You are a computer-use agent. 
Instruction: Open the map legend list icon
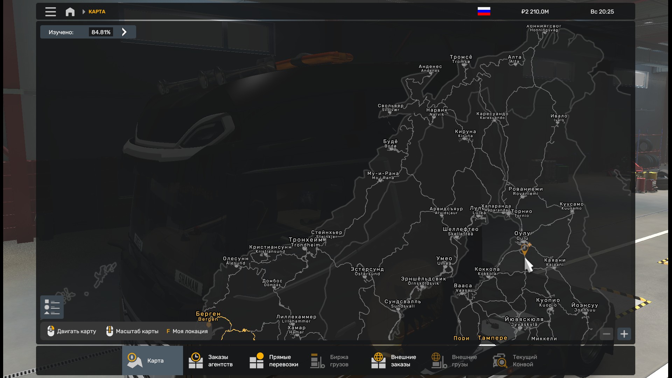[52, 307]
